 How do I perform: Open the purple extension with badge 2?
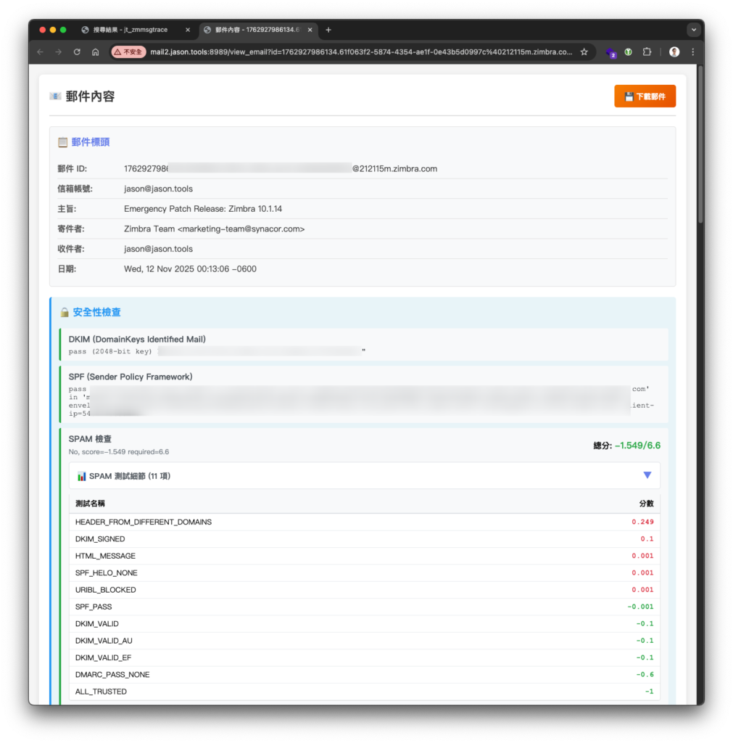610,52
